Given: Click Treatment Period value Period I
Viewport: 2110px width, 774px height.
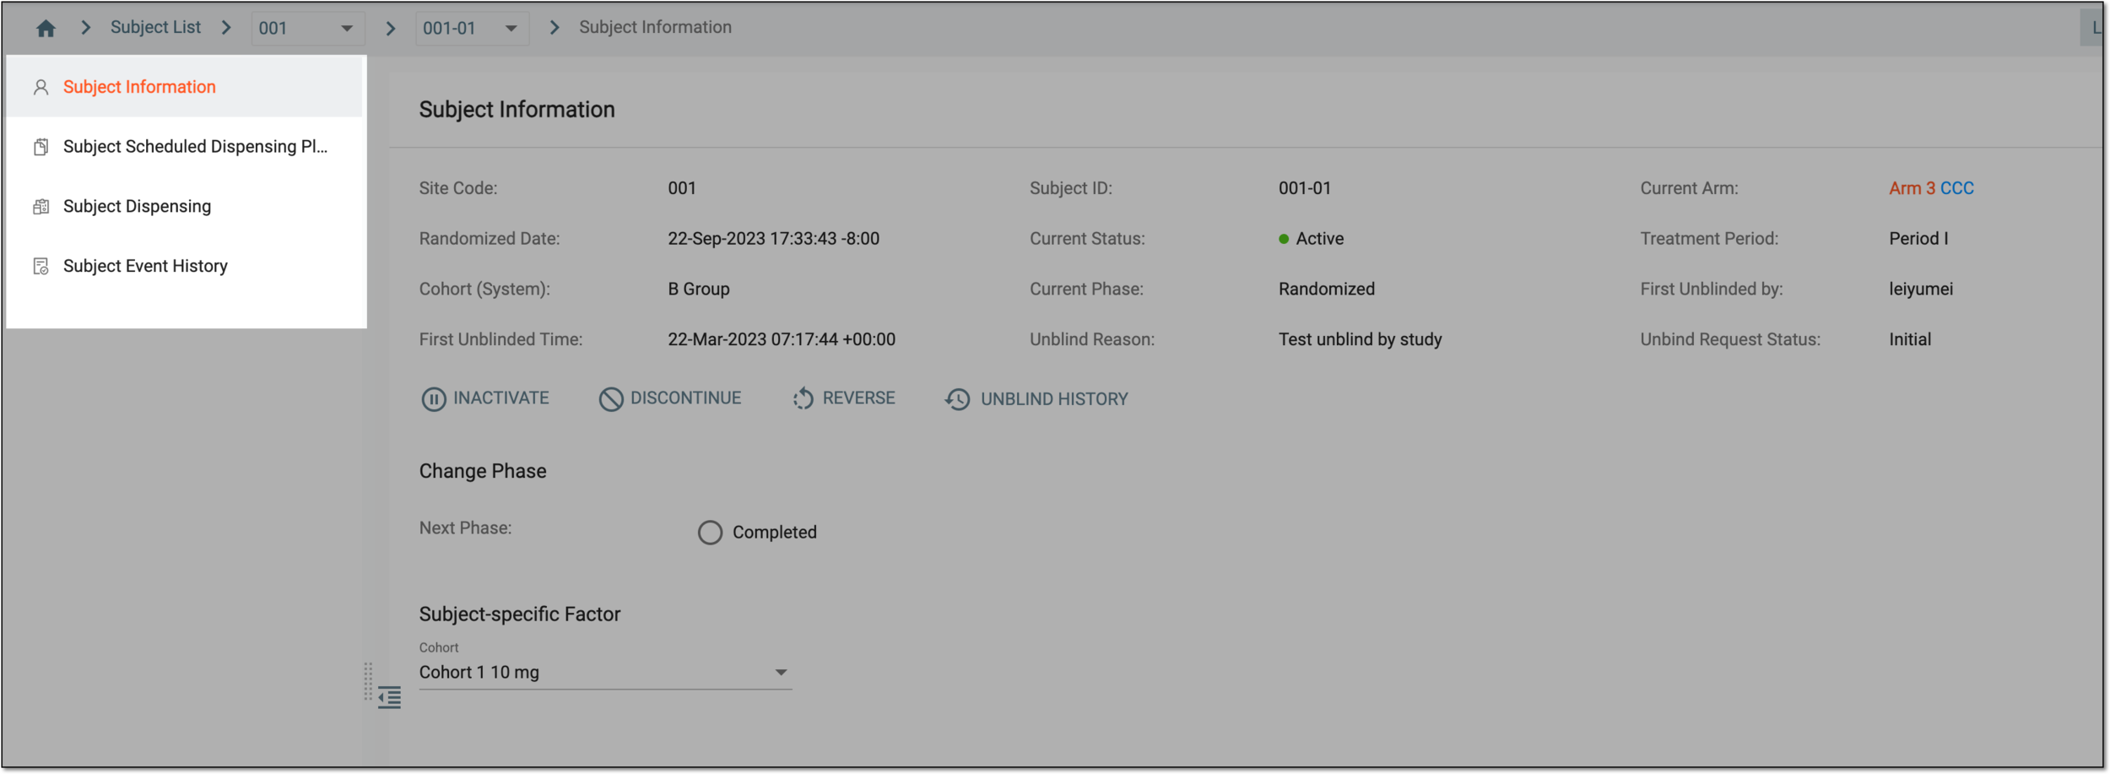Looking at the screenshot, I should click(x=1918, y=239).
